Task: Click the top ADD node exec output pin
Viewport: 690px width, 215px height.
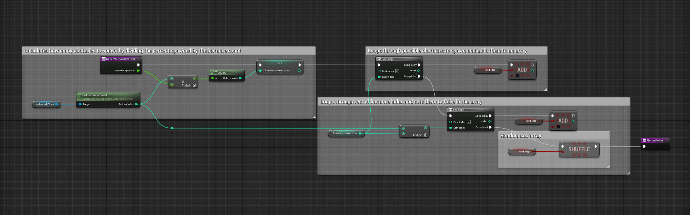Action: (x=533, y=65)
